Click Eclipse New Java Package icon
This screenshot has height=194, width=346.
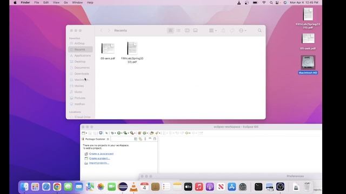point(139,133)
